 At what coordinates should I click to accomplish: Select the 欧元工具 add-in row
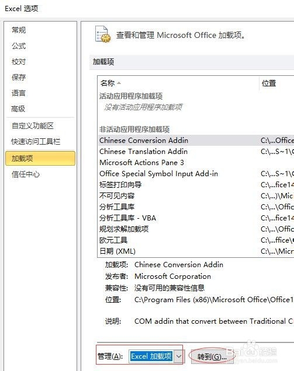[x=196, y=240]
